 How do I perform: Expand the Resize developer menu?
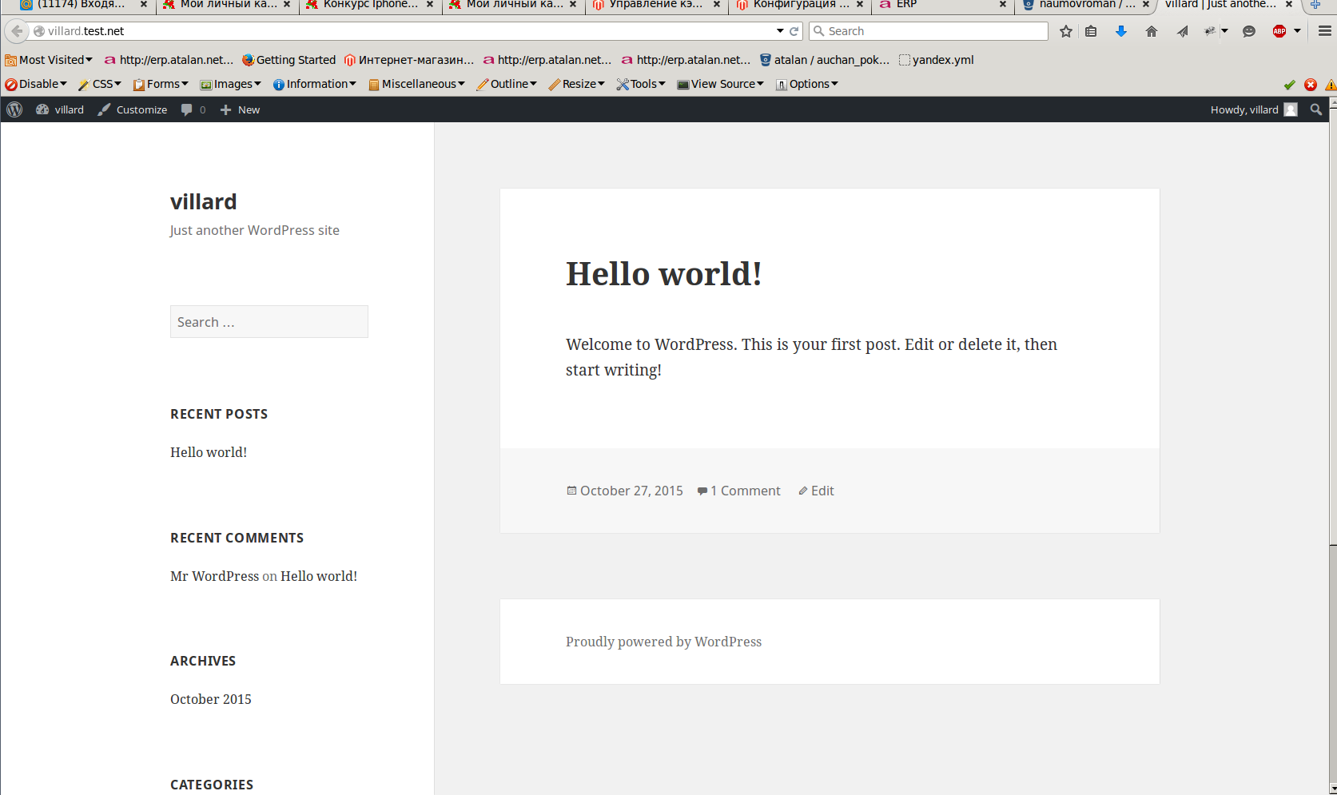point(577,84)
